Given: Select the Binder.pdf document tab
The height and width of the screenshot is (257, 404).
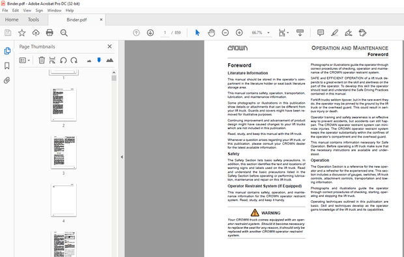Looking at the screenshot, I should pyautogui.click(x=76, y=20).
